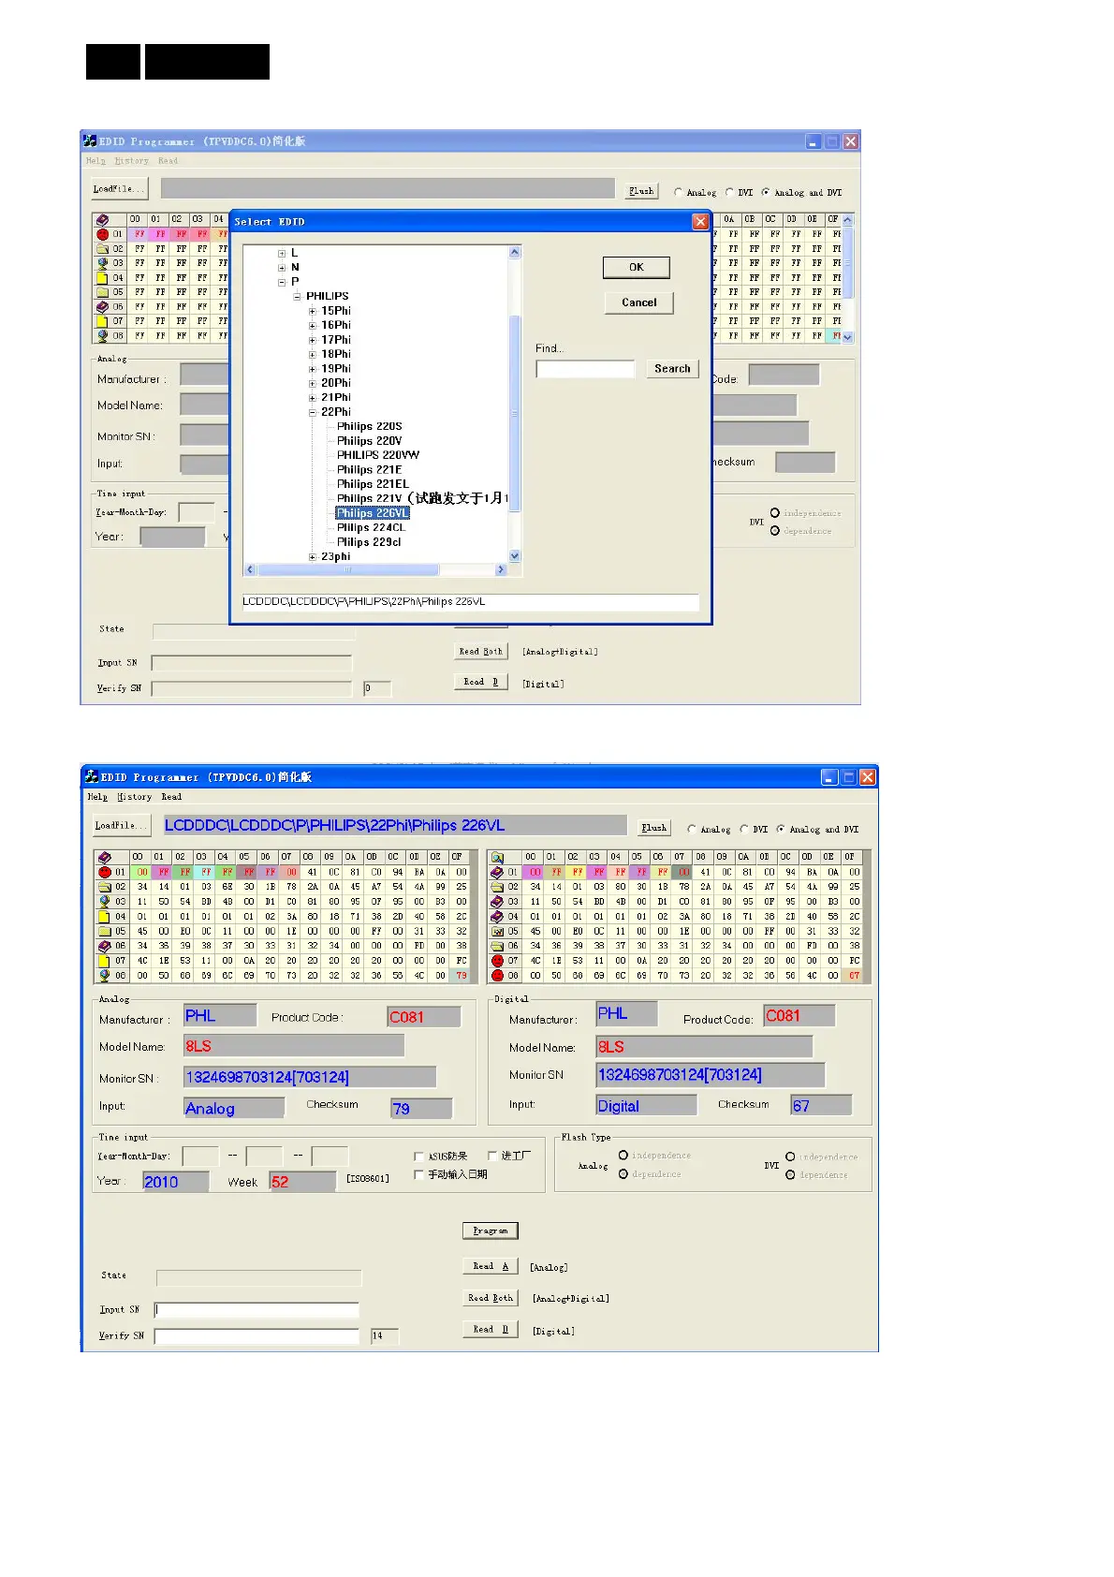
Task: Click row 06 book icon in grid behind Select EDID dialog
Action: point(103,306)
